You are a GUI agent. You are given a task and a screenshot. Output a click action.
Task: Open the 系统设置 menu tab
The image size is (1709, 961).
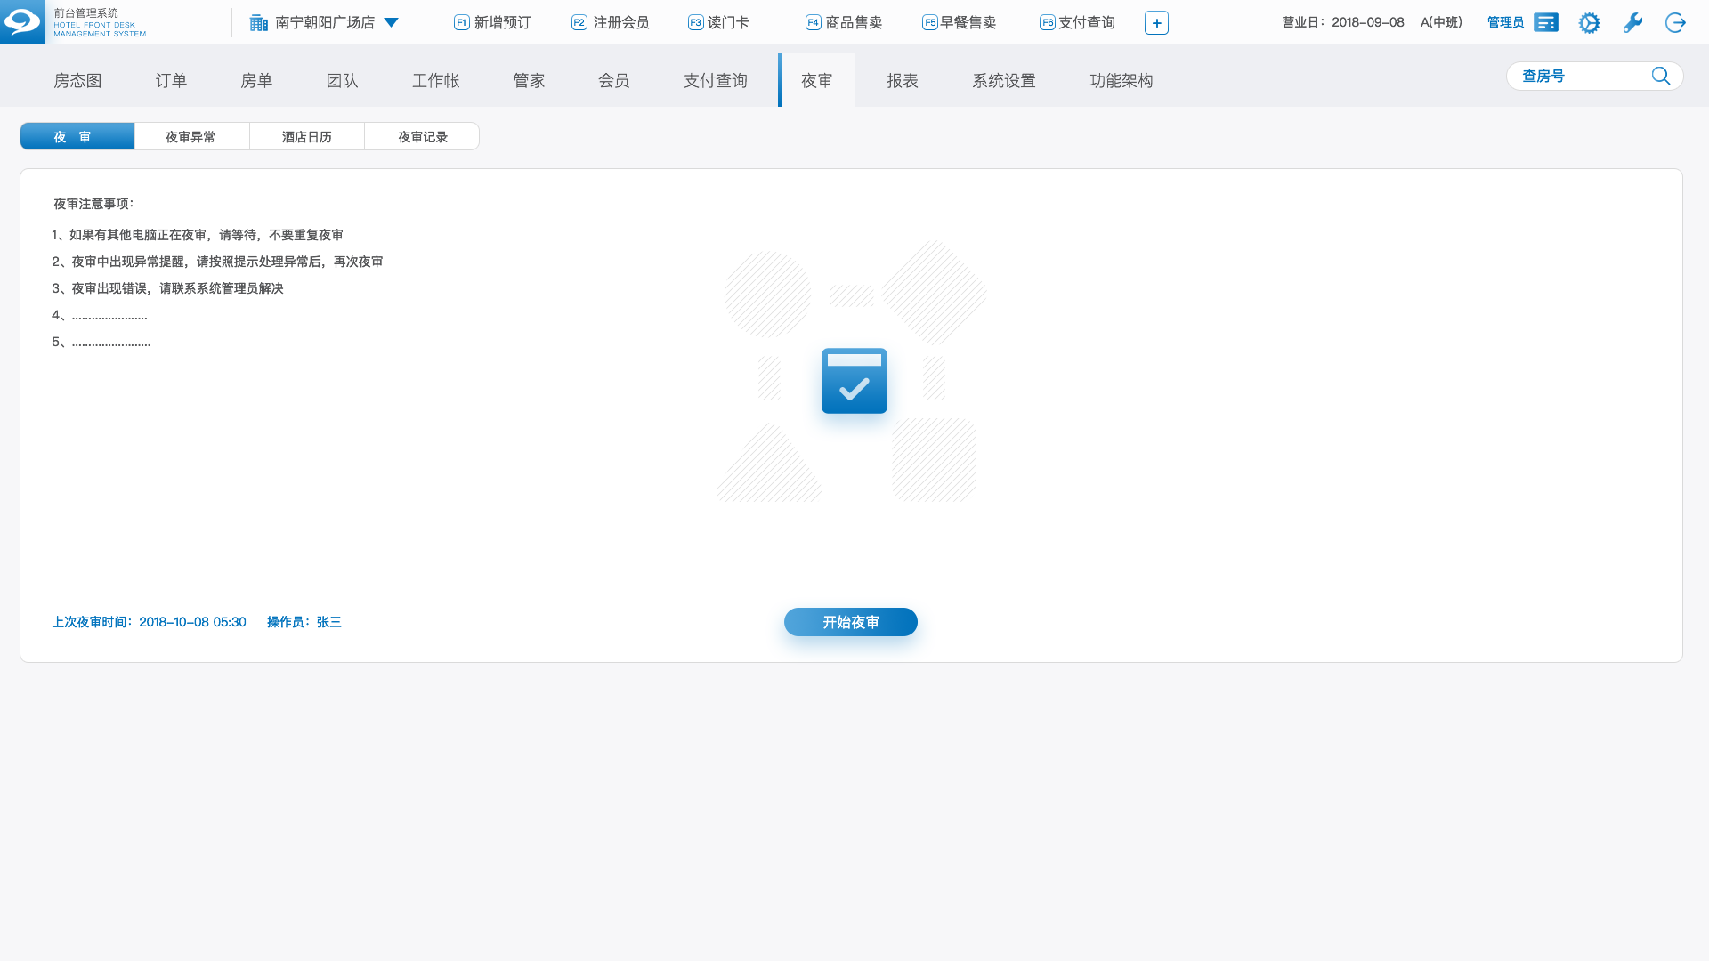tap(1003, 81)
